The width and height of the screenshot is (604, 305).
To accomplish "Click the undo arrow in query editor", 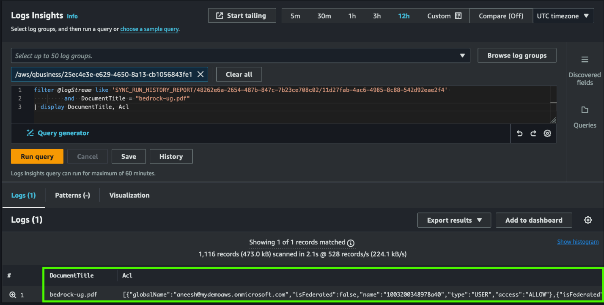I will coord(520,133).
